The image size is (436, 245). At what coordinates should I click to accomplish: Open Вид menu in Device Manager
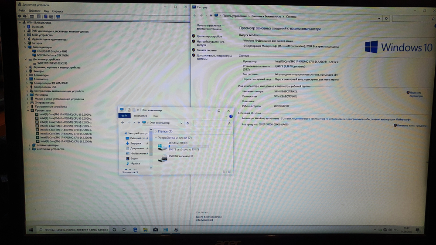(47, 11)
